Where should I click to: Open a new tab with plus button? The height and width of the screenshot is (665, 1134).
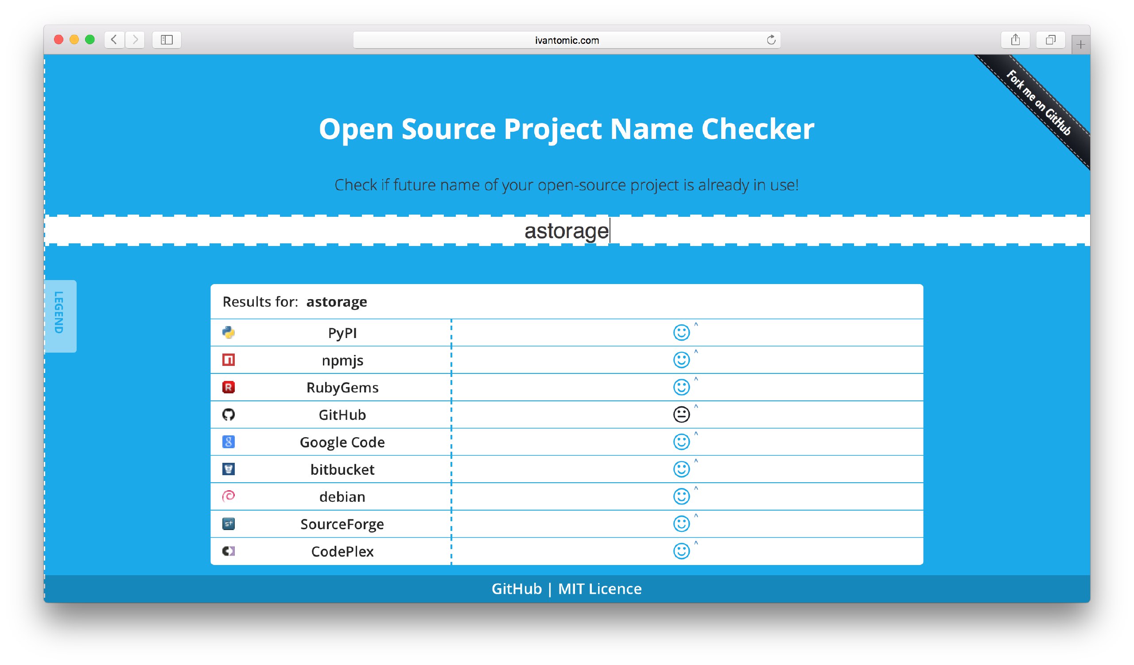click(x=1080, y=45)
